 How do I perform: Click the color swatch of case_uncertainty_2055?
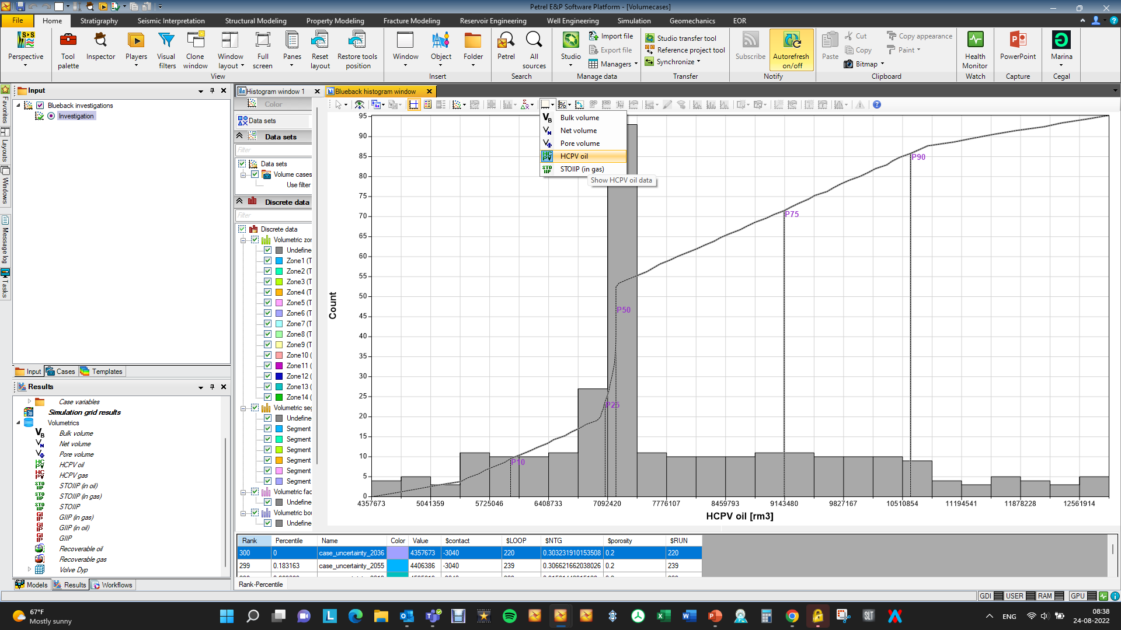coord(398,566)
